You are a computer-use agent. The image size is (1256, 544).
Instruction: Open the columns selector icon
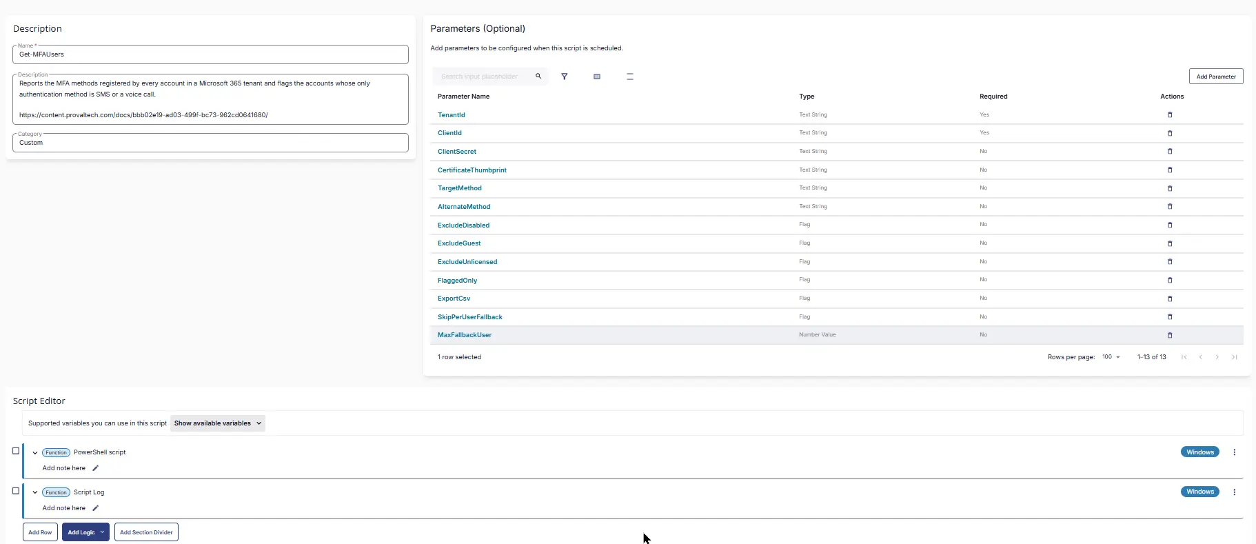(x=597, y=77)
